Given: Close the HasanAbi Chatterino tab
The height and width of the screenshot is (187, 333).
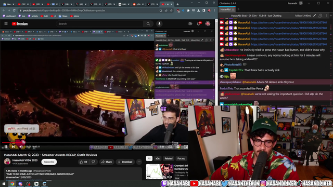Looking at the screenshot, I should coord(233,9).
